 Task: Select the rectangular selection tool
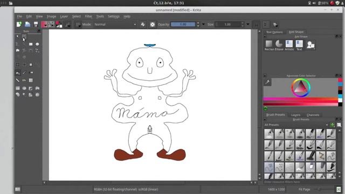[x=18, y=88]
